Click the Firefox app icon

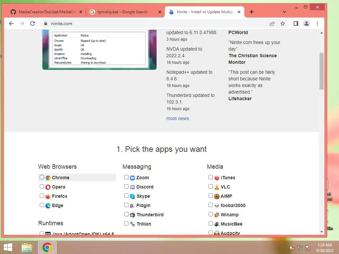[x=48, y=196]
